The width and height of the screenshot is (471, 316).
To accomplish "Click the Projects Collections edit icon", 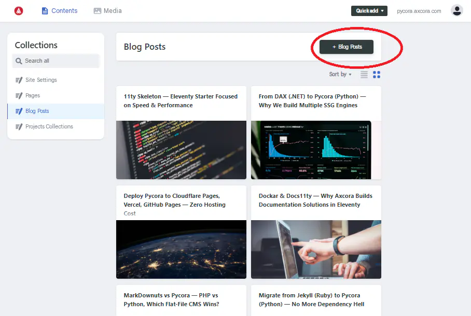I will coord(19,127).
